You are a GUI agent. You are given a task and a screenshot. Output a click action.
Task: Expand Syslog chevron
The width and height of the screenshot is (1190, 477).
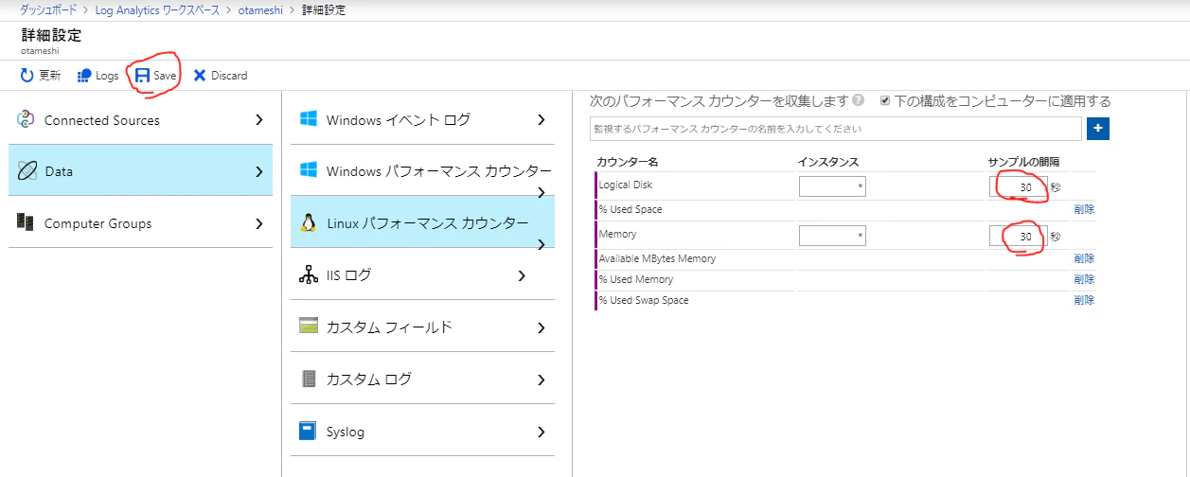(x=542, y=432)
